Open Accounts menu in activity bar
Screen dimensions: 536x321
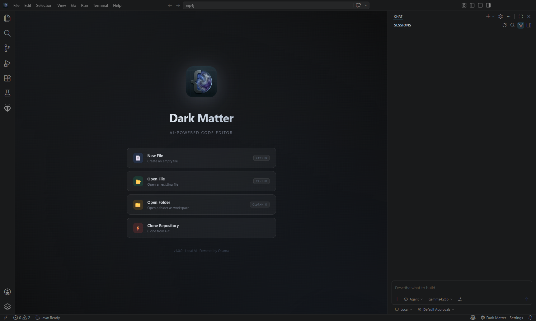click(7, 292)
